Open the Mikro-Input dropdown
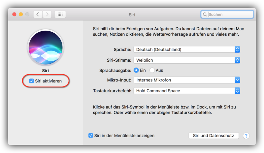264x153 pixels. click(x=187, y=80)
